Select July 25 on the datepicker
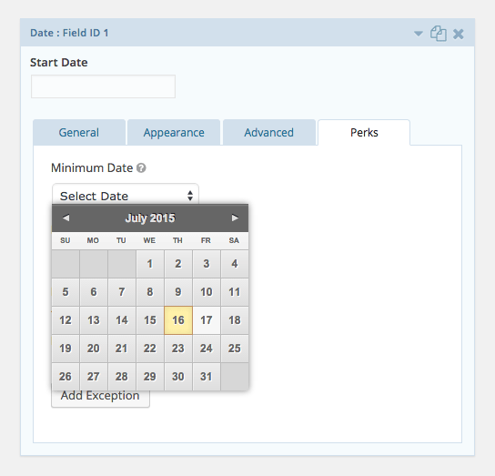This screenshot has height=476, width=495. point(235,349)
